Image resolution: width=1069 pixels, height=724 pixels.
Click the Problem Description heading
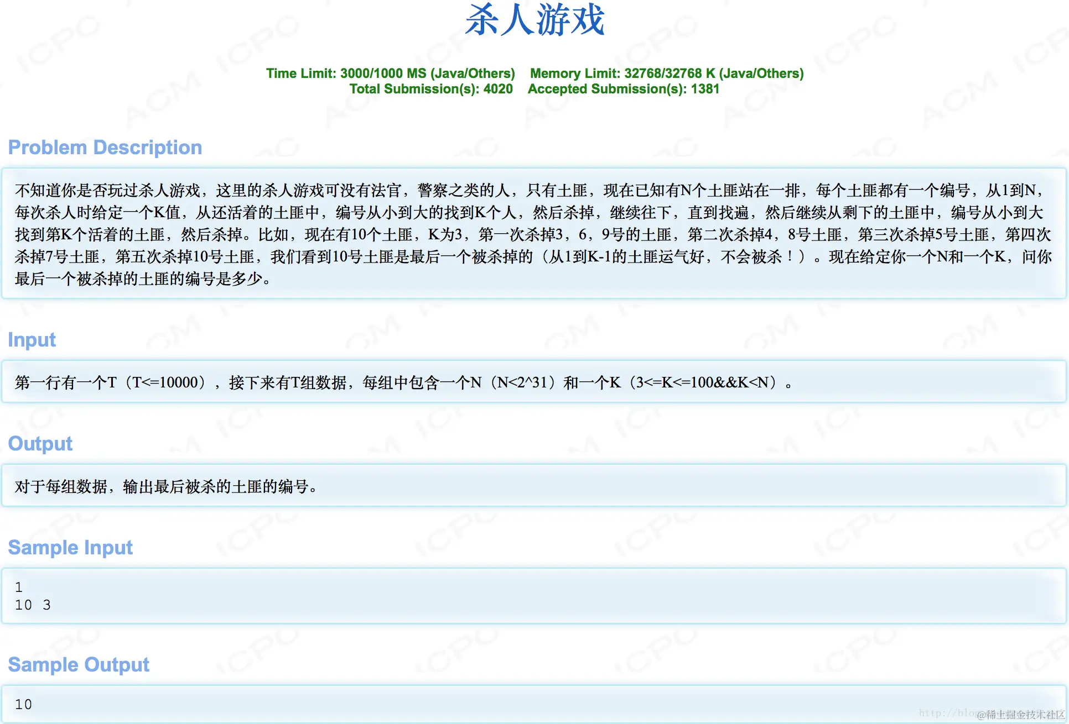(x=105, y=148)
